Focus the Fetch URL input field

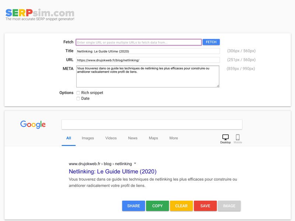pos(139,42)
